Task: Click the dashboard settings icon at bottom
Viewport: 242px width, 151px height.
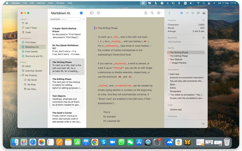Action: point(204,124)
